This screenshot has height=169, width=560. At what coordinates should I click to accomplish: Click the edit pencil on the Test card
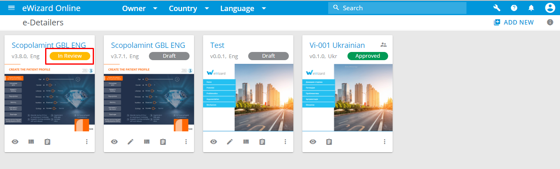(230, 142)
